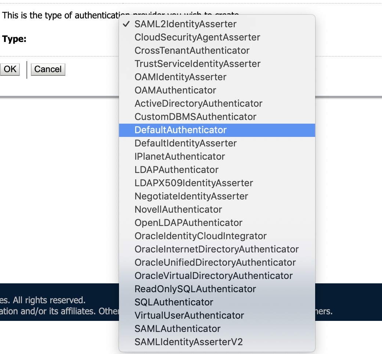Choose CloudSecurityAgentAsserter option
Image resolution: width=382 pixels, height=354 pixels.
(217, 37)
